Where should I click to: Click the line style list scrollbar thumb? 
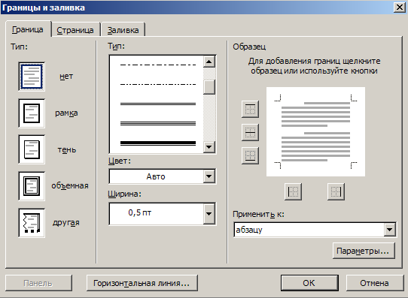(x=209, y=86)
